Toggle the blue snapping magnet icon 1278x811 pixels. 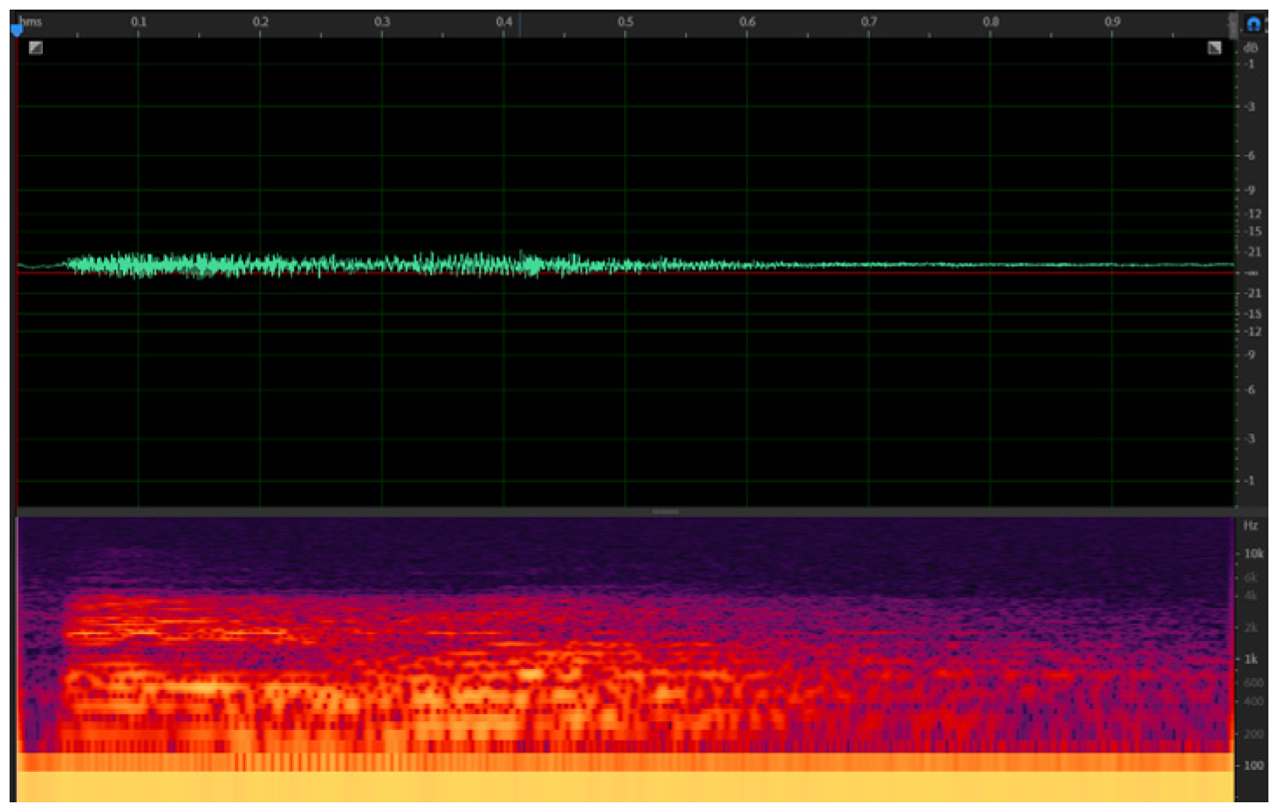(x=1254, y=24)
